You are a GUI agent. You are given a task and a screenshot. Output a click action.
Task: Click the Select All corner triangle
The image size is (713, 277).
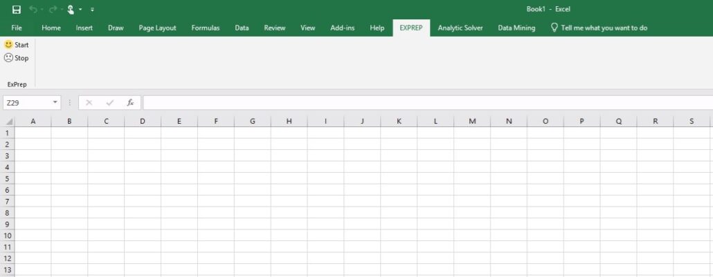coord(8,122)
